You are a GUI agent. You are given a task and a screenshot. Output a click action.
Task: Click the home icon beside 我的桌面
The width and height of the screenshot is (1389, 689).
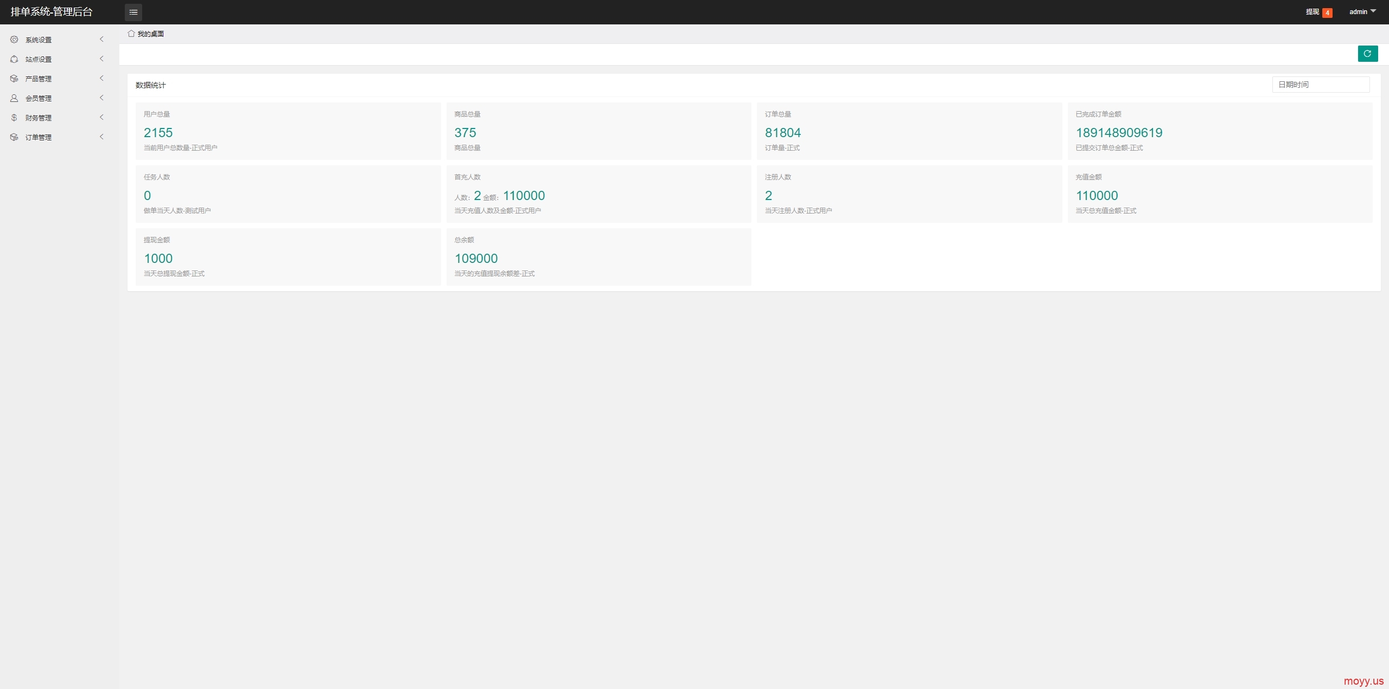pos(131,34)
